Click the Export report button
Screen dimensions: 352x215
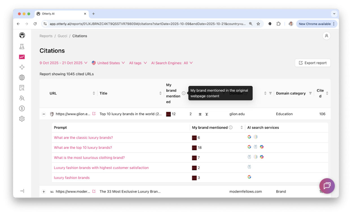pyautogui.click(x=313, y=63)
